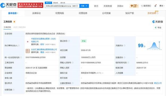This screenshot has width=166, height=96.
Task: Open the Tianyancha logo homepage link
Action: point(8,5)
